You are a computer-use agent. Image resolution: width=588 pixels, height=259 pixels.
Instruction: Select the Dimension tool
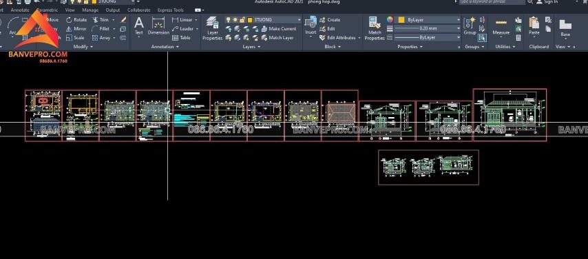(158, 26)
